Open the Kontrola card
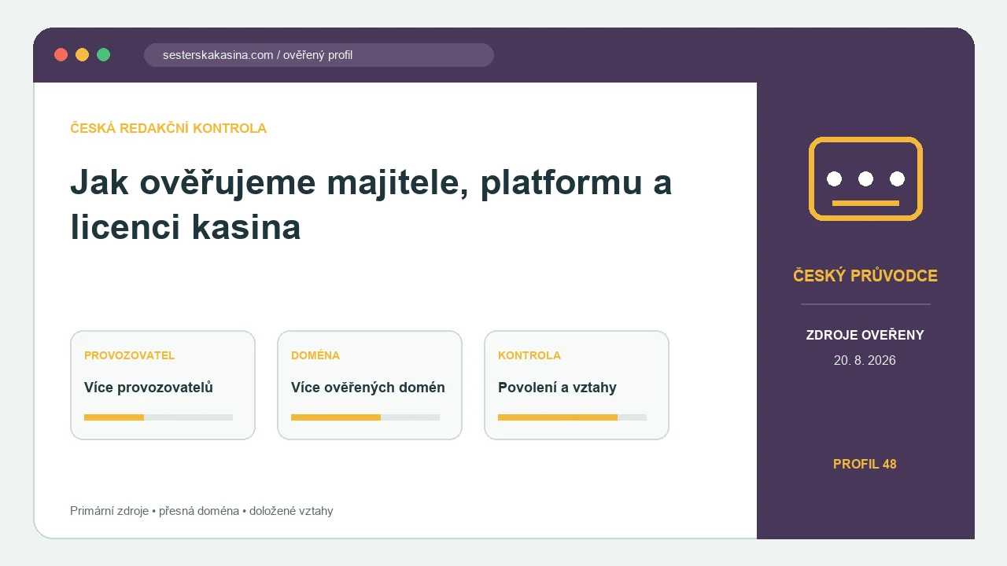This screenshot has width=1007, height=566. click(x=577, y=385)
